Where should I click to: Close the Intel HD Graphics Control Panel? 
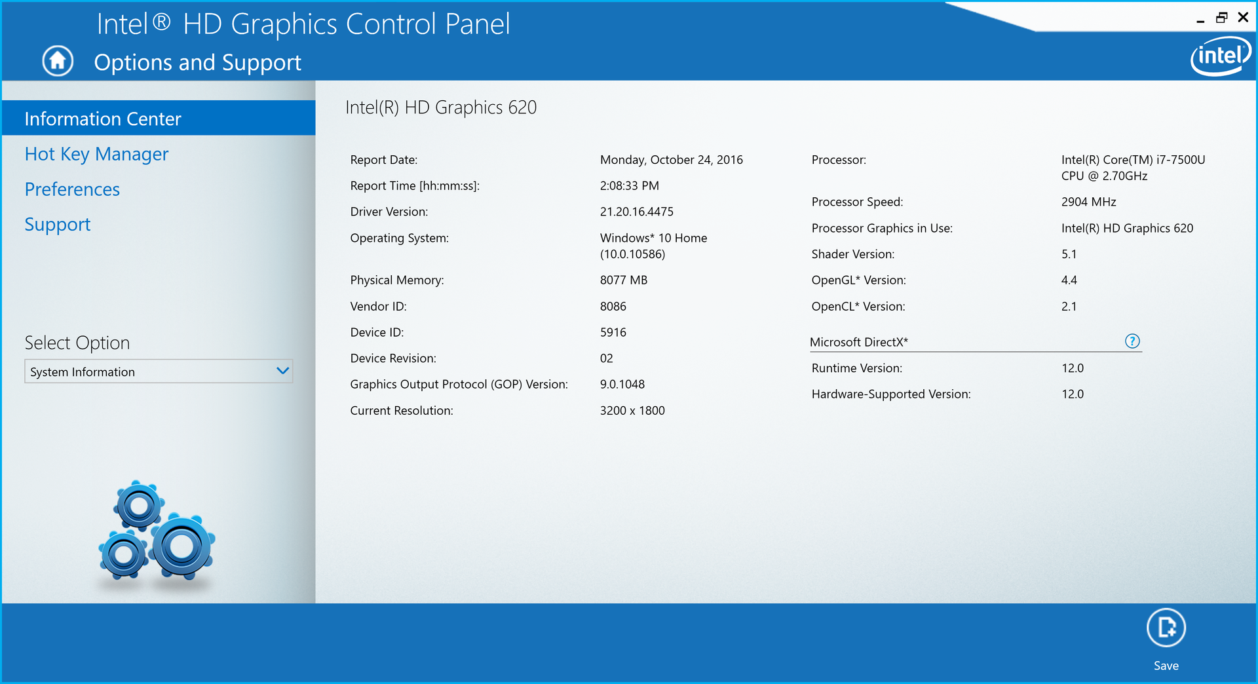click(x=1243, y=18)
